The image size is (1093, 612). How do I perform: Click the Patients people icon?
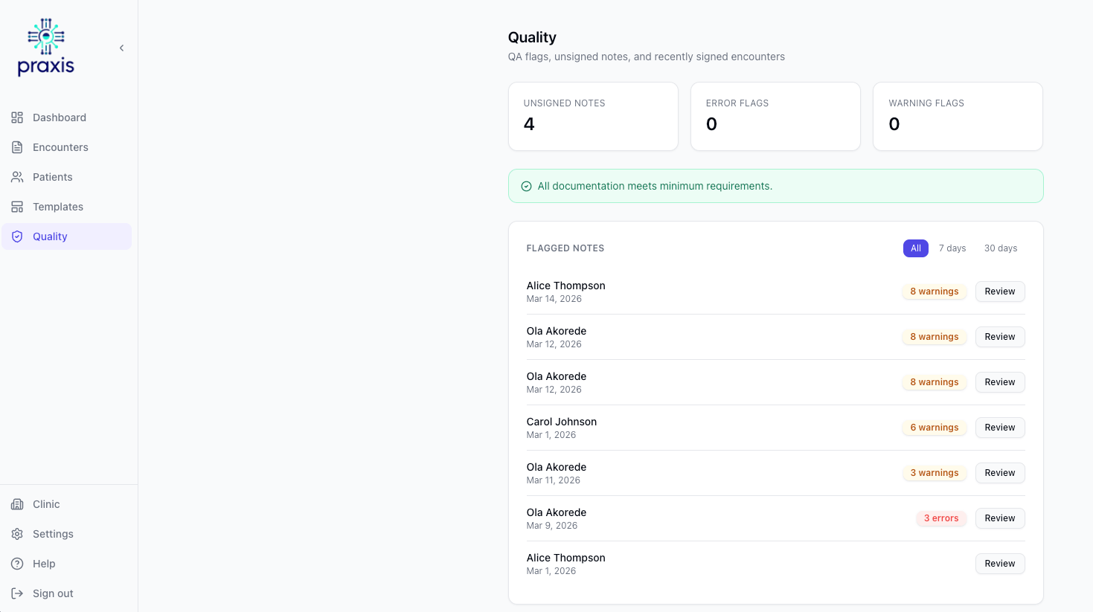[x=16, y=177]
